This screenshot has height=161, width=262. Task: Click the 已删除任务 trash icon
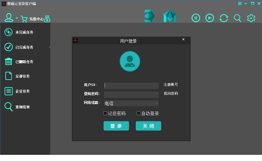(x=8, y=61)
